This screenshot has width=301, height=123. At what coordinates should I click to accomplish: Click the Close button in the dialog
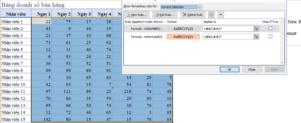(x=252, y=70)
